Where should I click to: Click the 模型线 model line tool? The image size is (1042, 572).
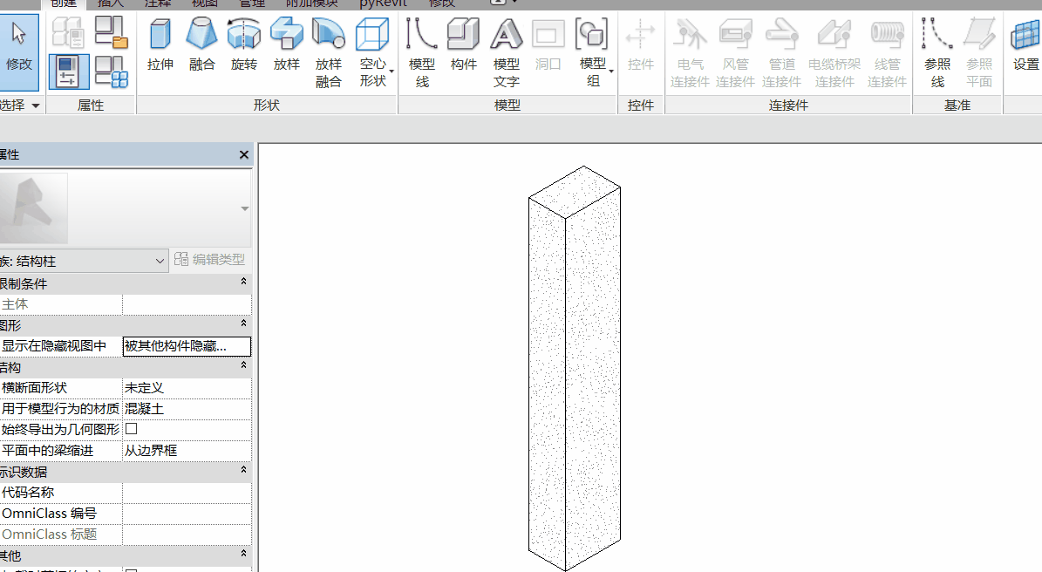pos(422,53)
